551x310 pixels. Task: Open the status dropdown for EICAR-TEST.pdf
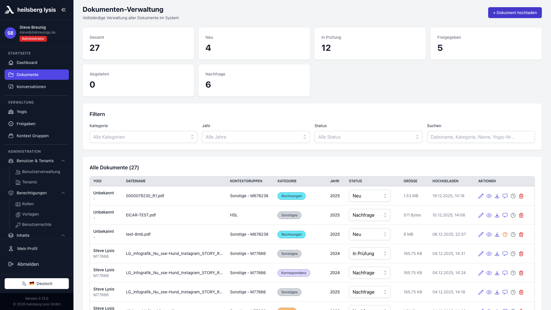pos(369,215)
